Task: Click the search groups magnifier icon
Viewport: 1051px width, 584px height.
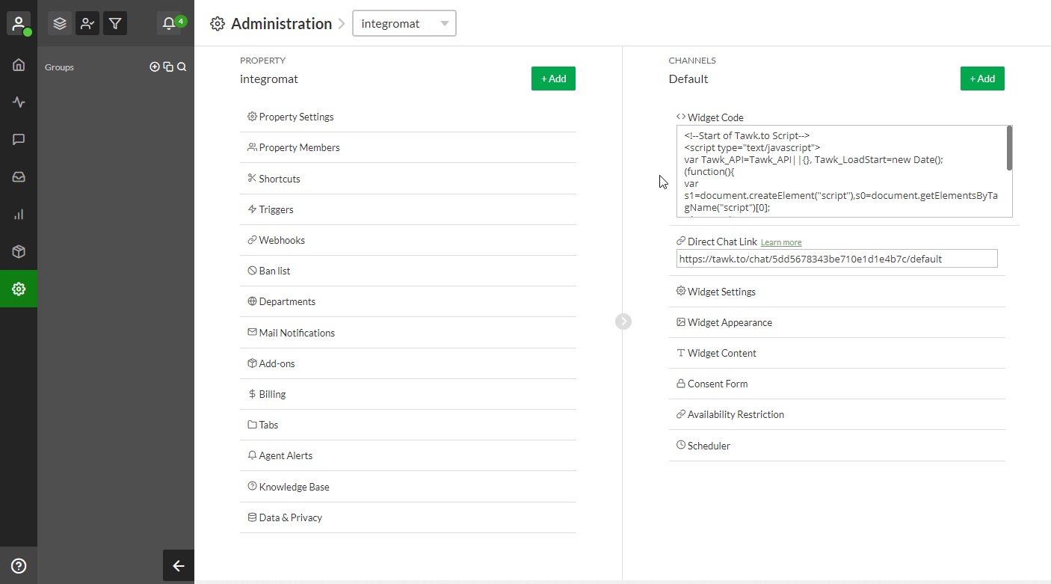Action: (x=182, y=67)
